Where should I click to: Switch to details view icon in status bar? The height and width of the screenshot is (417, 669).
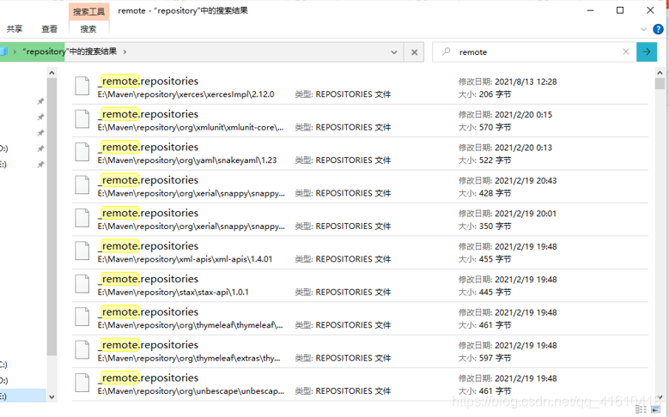click(641, 409)
